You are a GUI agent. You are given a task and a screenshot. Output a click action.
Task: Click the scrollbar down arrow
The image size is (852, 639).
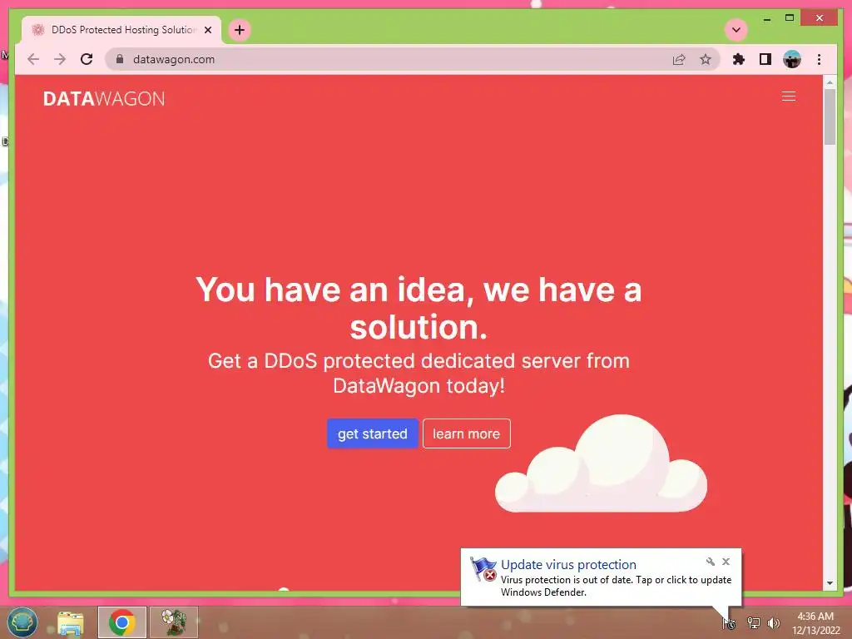click(830, 583)
